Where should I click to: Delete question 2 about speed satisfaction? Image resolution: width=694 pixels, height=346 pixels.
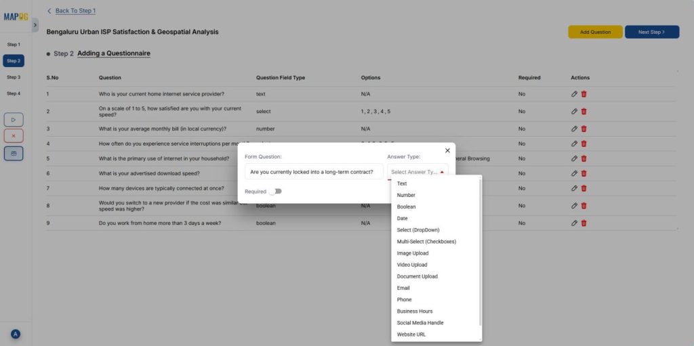click(584, 112)
